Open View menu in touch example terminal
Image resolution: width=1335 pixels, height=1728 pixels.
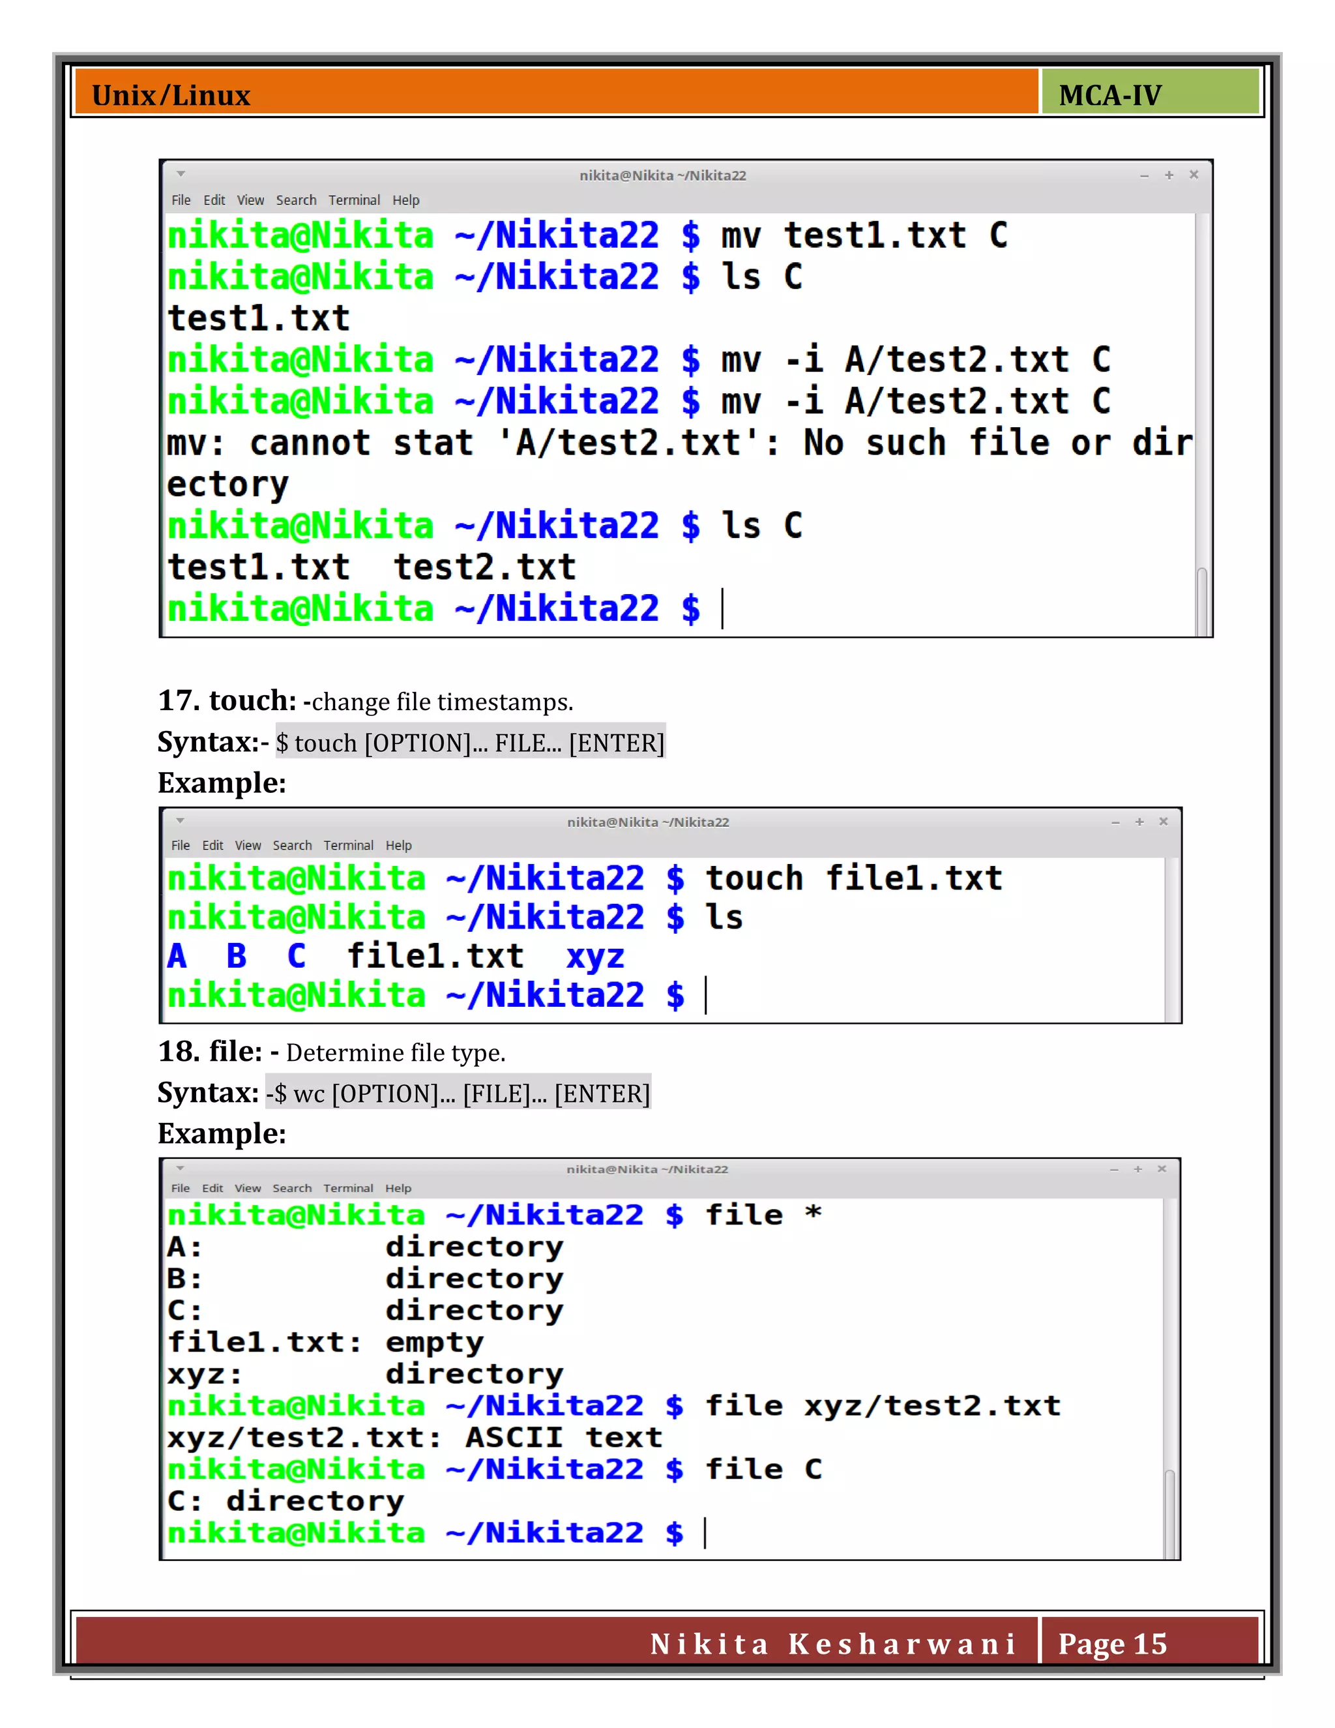(248, 845)
